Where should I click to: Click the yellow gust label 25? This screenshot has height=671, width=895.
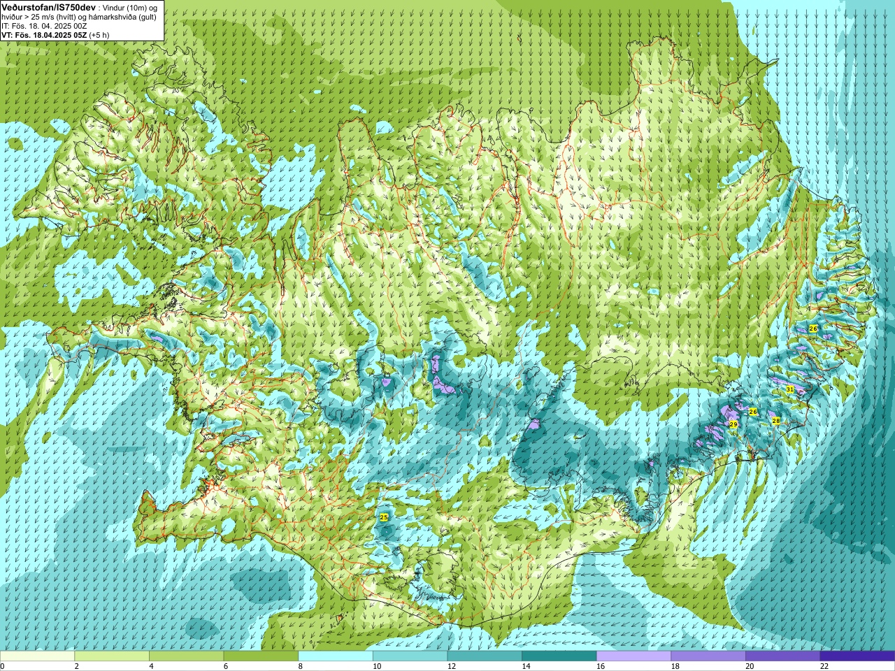click(384, 517)
